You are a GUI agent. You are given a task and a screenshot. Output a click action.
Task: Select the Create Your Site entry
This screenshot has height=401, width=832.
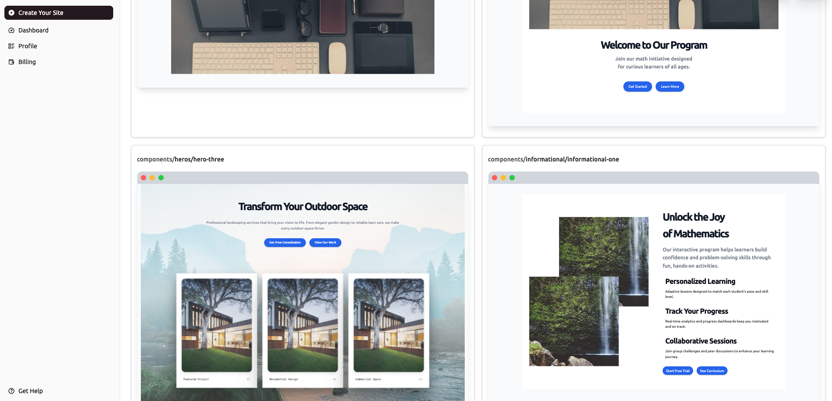42,13
